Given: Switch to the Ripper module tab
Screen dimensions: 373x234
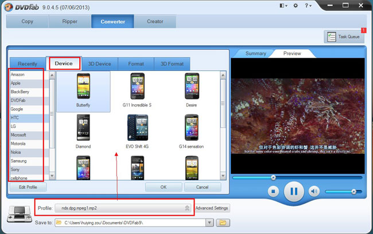Looking at the screenshot, I should pos(69,21).
